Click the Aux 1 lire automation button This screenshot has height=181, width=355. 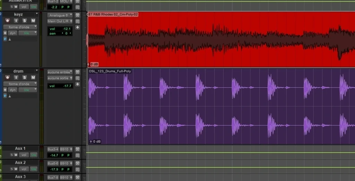34,155
